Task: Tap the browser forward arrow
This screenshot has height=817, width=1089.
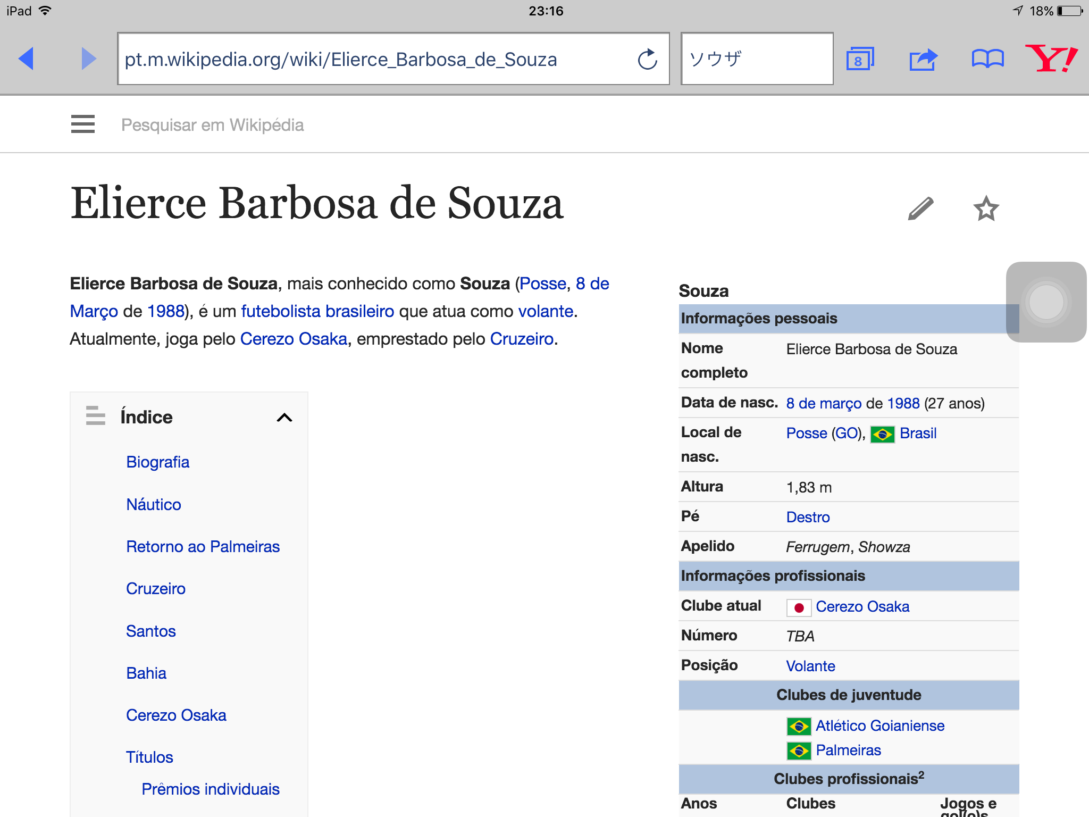Action: tap(88, 59)
